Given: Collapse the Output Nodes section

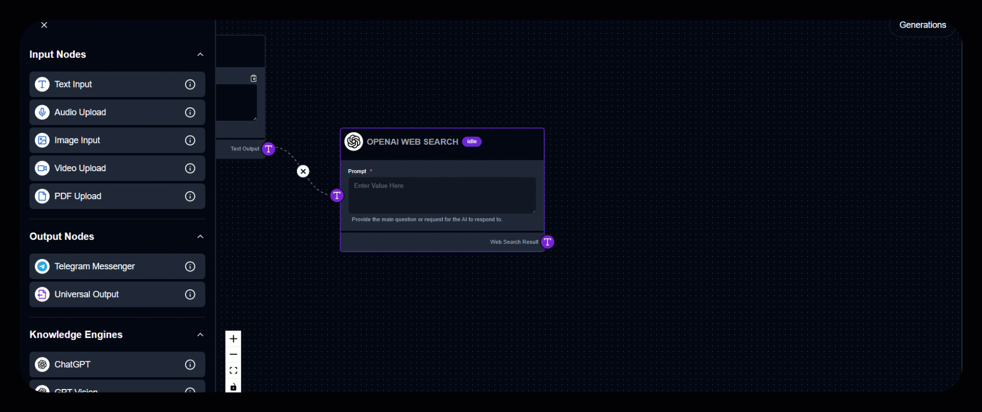Looking at the screenshot, I should click(x=200, y=237).
